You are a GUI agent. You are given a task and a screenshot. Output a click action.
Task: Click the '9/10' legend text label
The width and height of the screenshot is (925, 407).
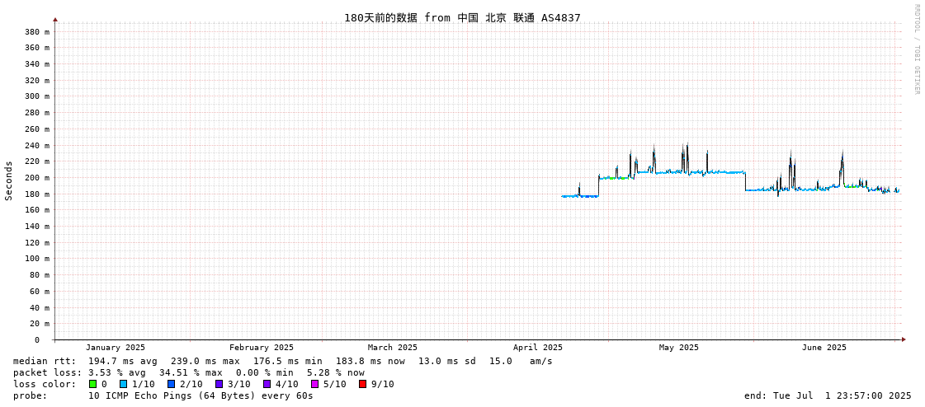[x=382, y=384]
